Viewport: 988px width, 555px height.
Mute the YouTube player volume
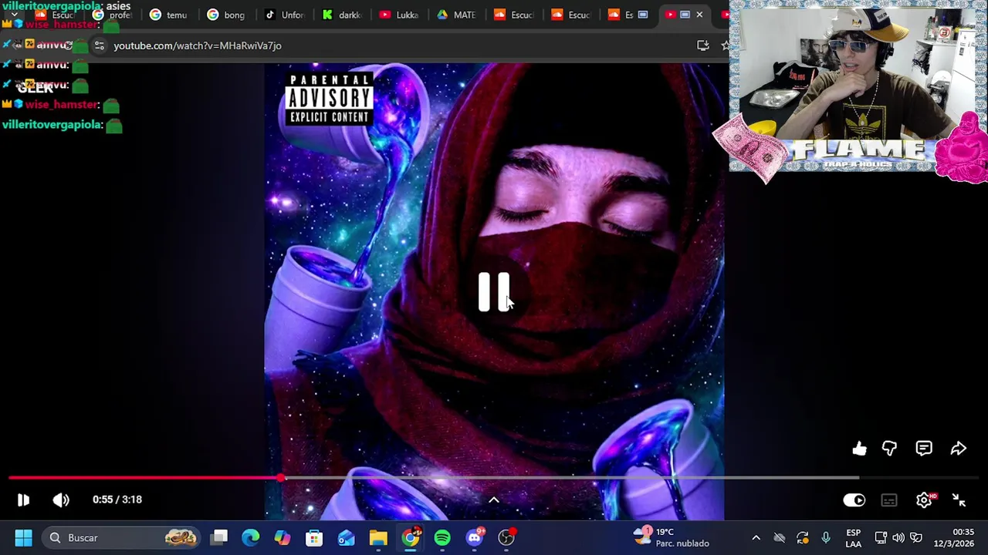tap(60, 500)
